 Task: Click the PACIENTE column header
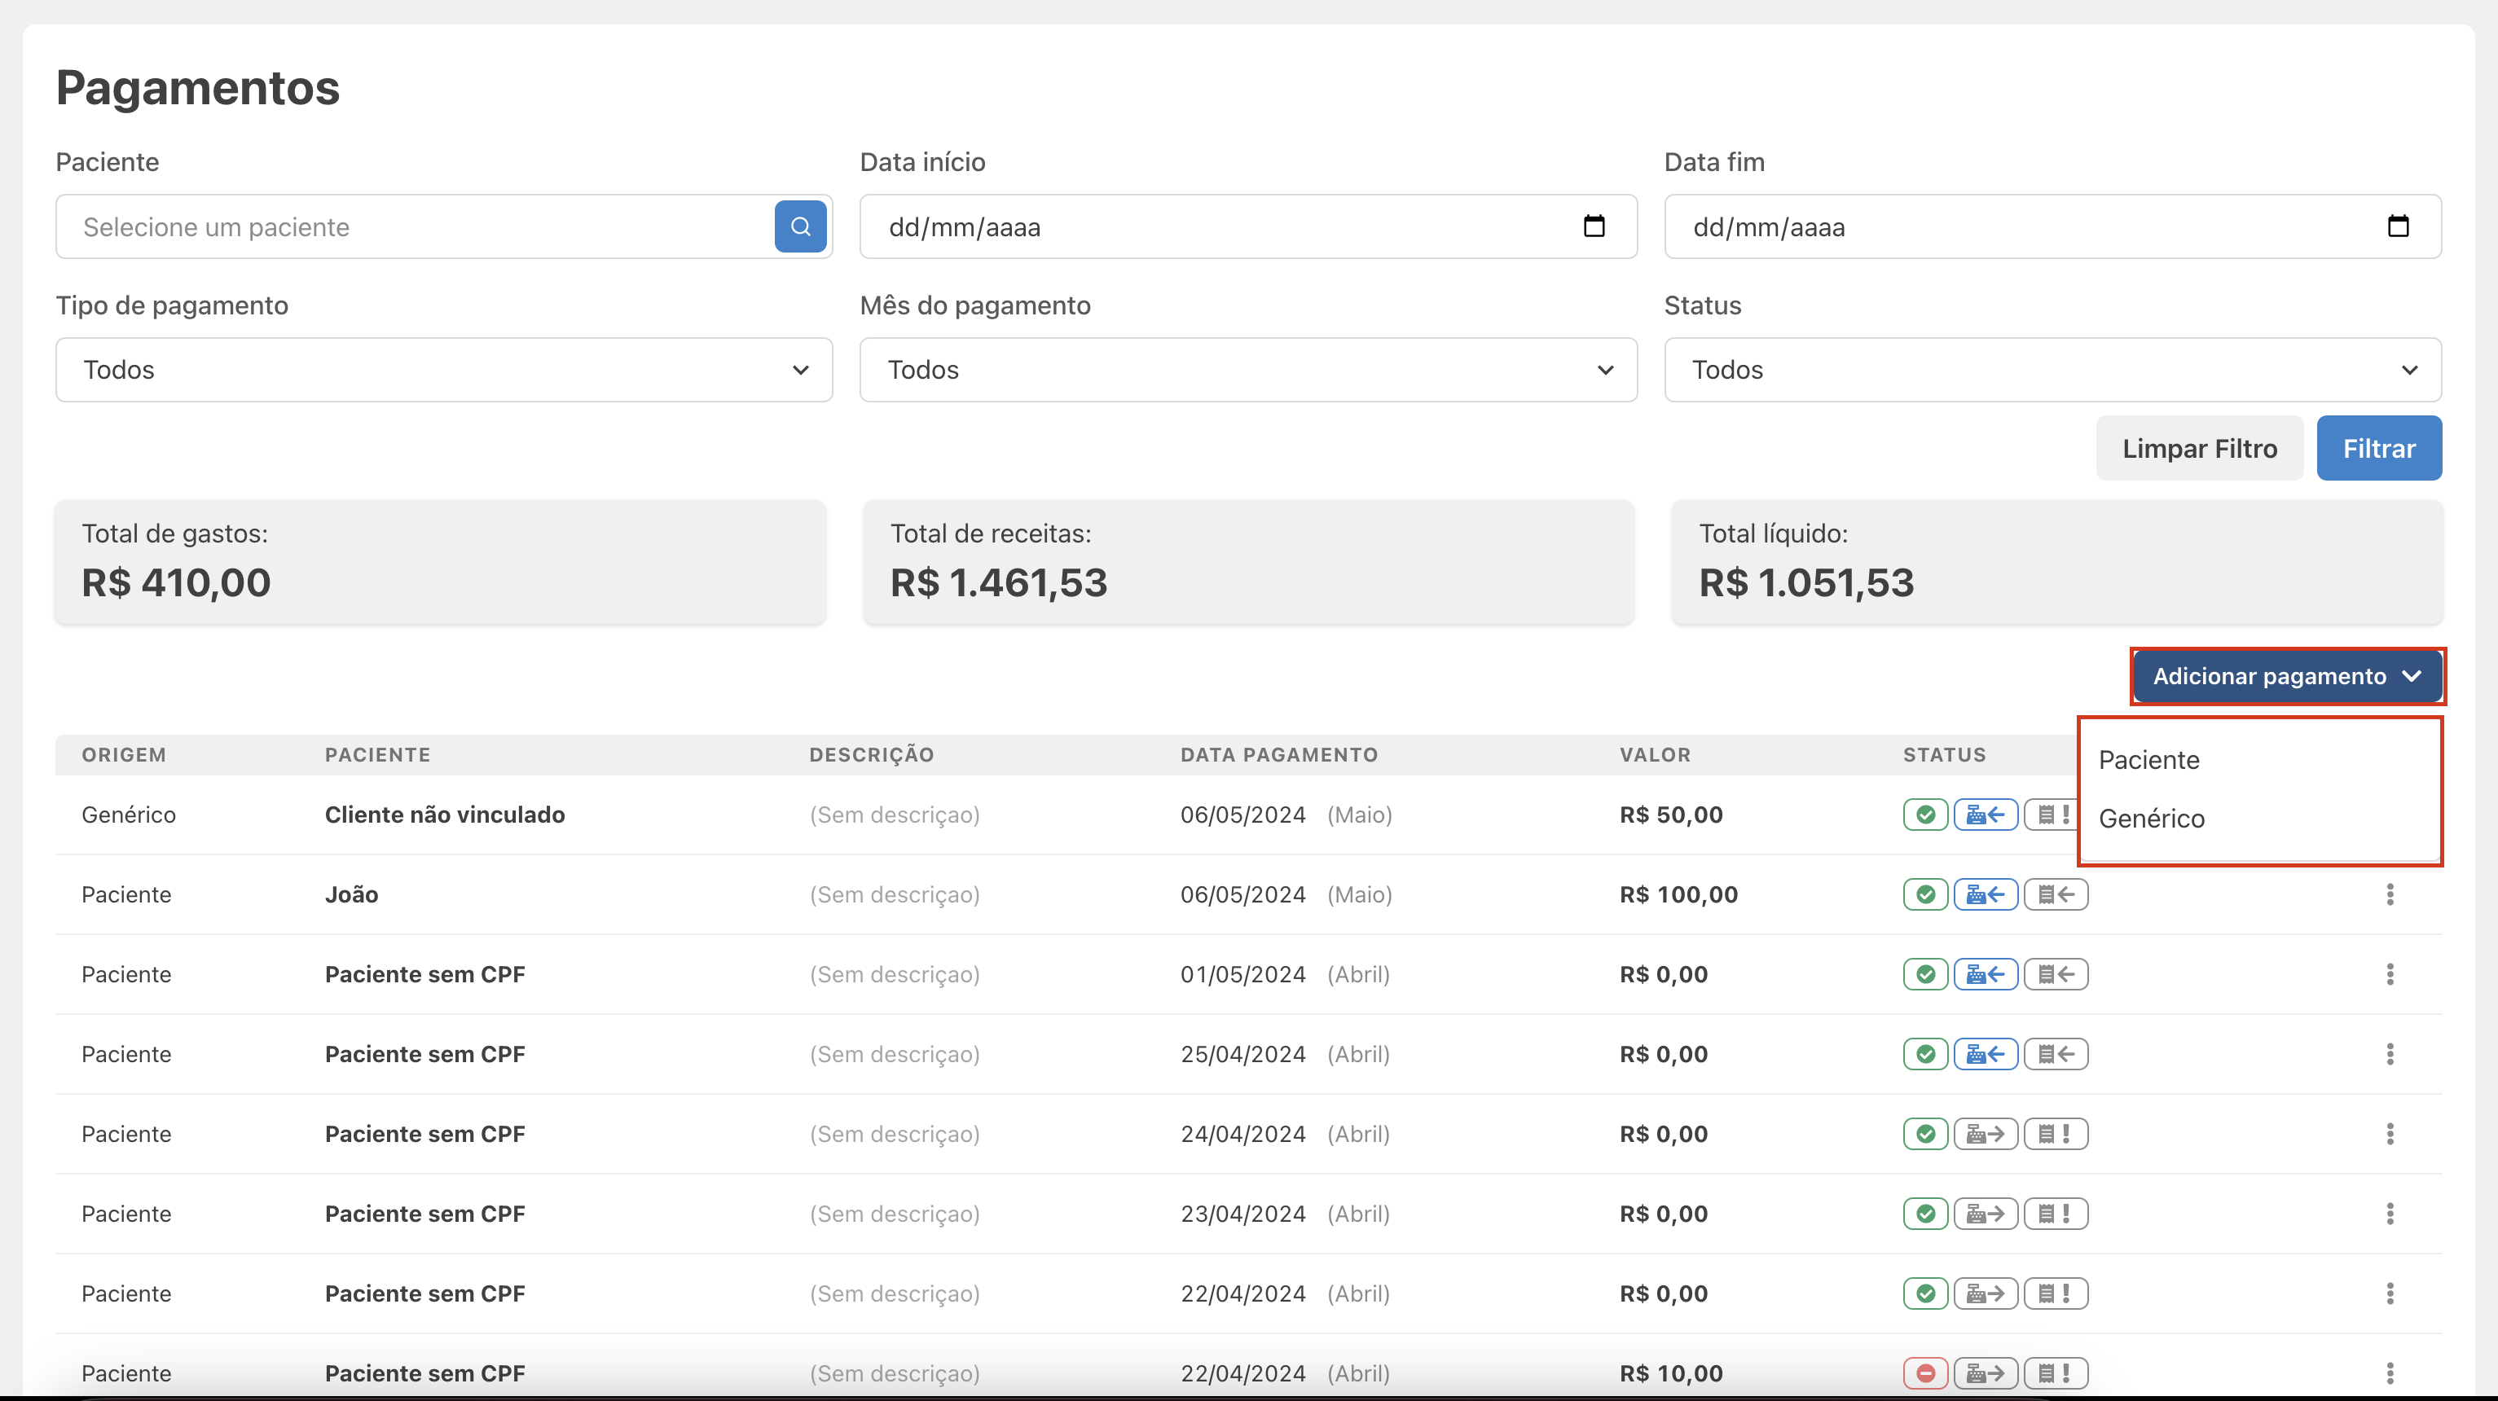[377, 754]
